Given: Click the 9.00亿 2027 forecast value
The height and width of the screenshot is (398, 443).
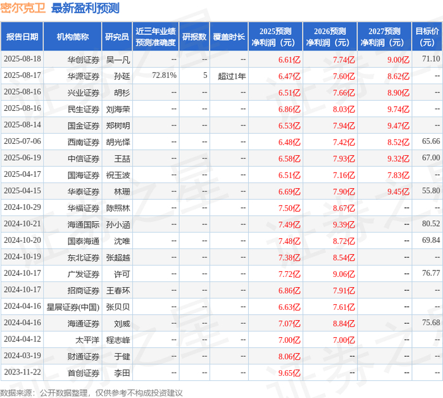Looking at the screenshot, I should coord(398,60).
